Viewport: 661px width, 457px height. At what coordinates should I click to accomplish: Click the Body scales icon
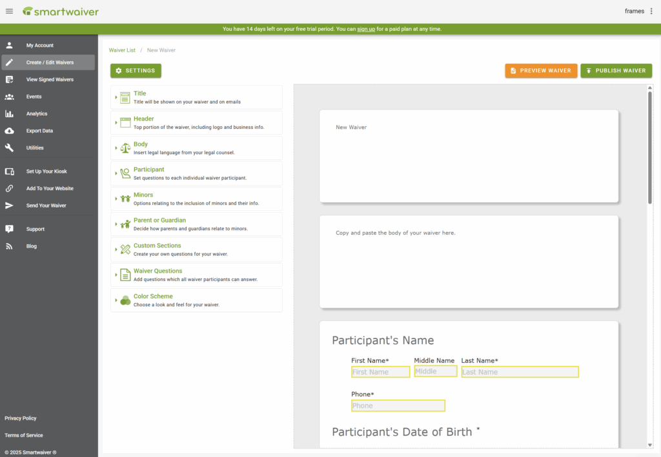pos(125,148)
